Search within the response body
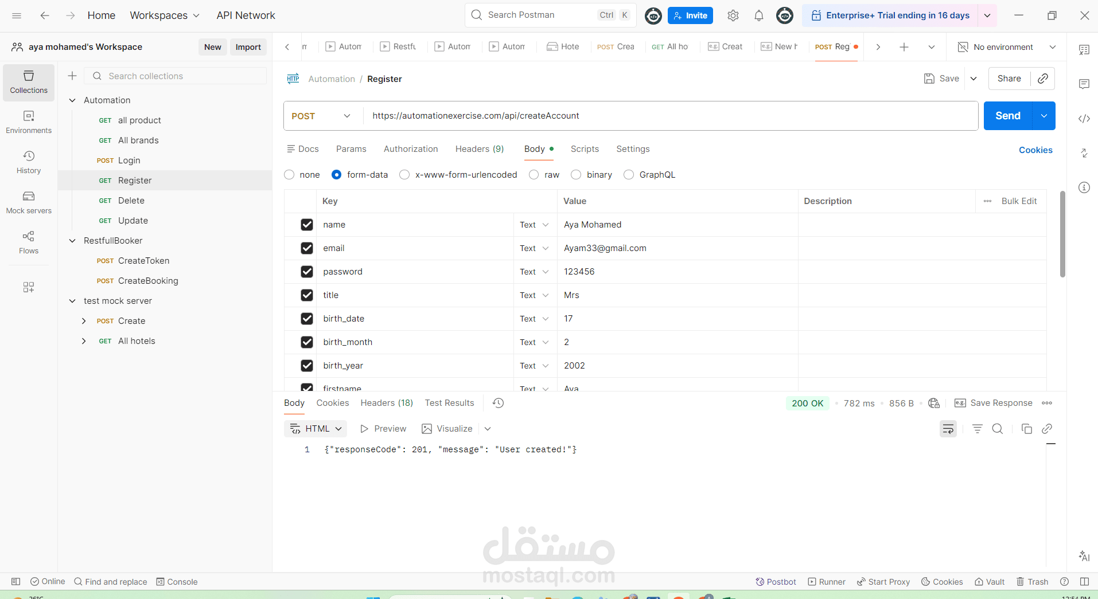Viewport: 1098px width, 599px height. (x=998, y=429)
